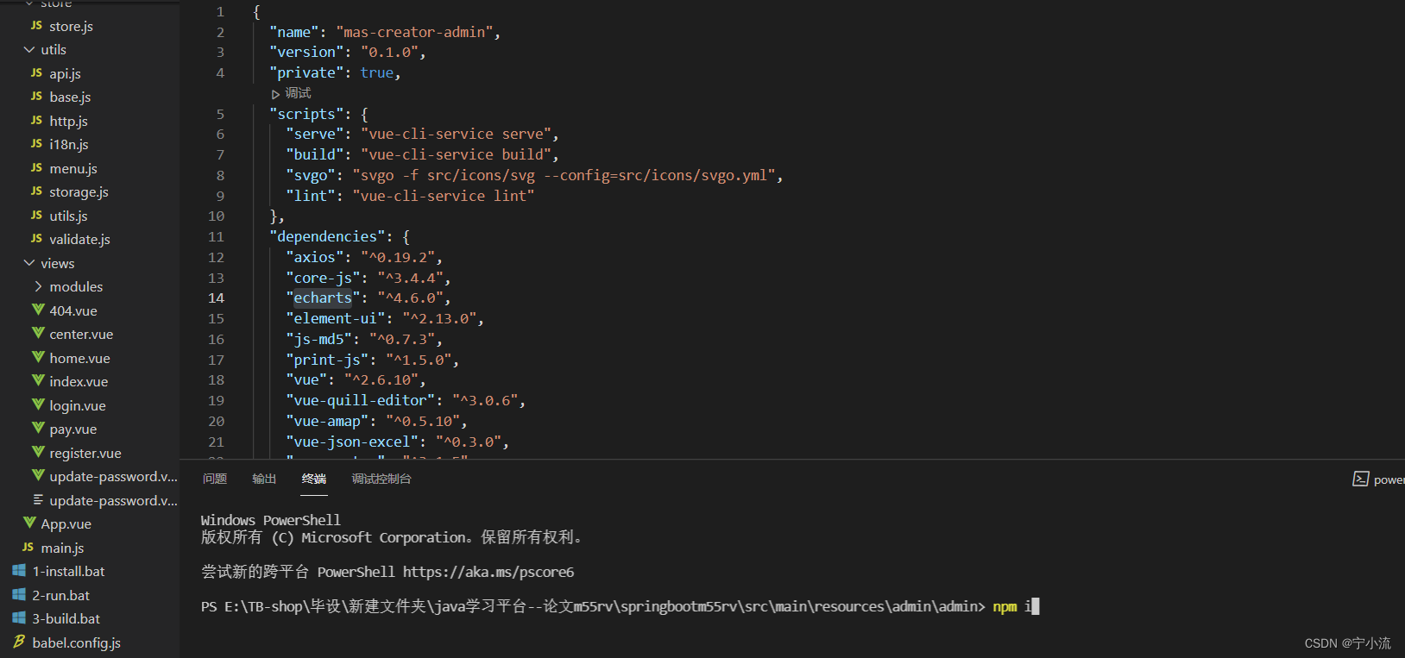Collapse the store folder chevron
1405x658 pixels.
point(29,3)
